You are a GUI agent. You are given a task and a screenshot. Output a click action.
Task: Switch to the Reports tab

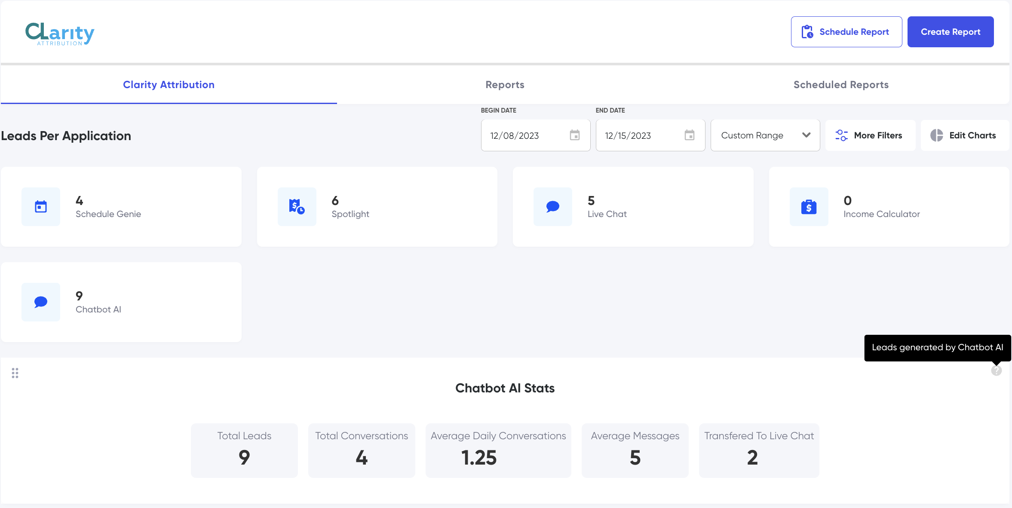[x=505, y=85]
